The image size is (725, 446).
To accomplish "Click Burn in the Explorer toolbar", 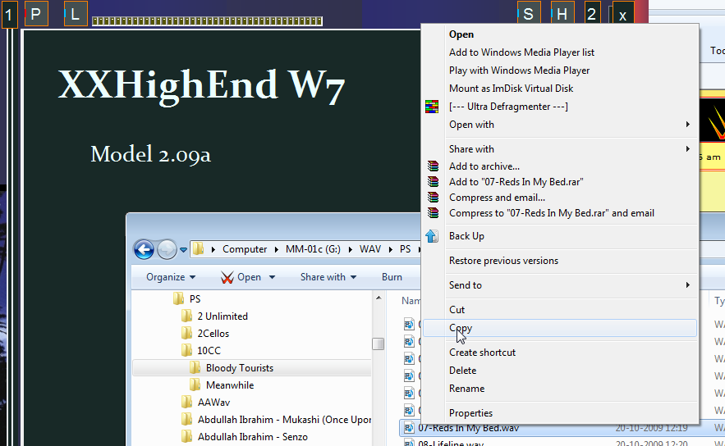I will pyautogui.click(x=392, y=277).
